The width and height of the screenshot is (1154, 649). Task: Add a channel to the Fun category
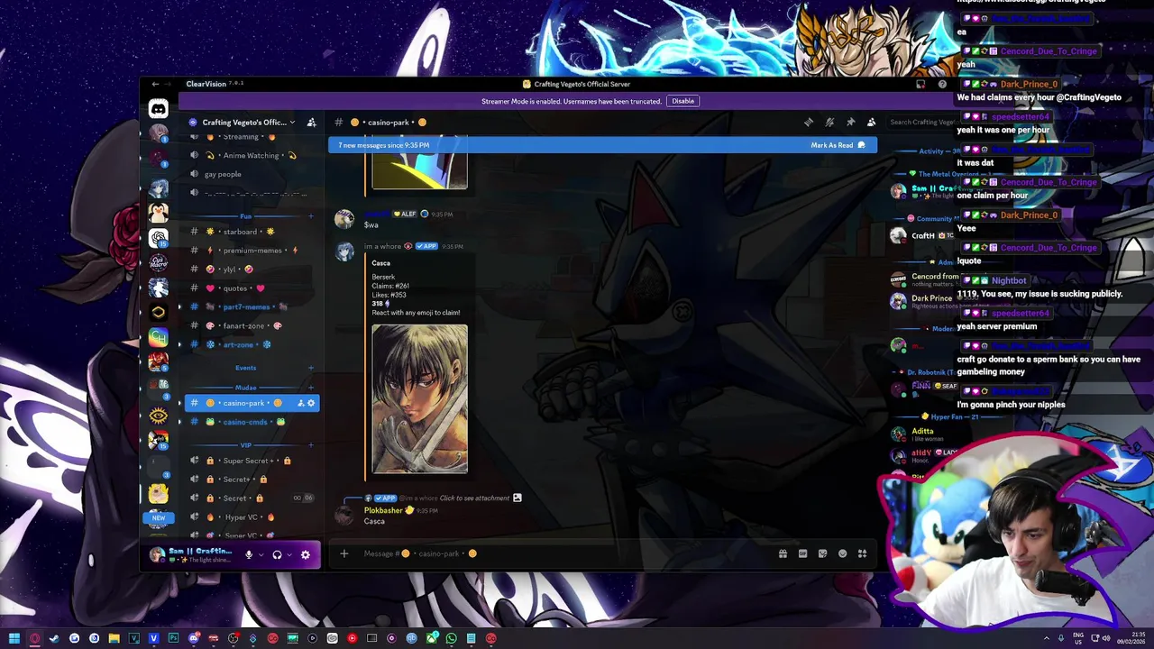(x=311, y=216)
